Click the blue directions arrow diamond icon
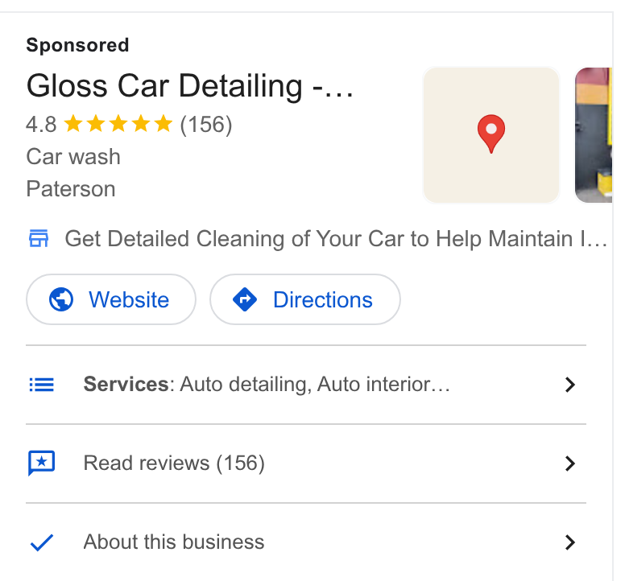625x581 pixels. (245, 299)
